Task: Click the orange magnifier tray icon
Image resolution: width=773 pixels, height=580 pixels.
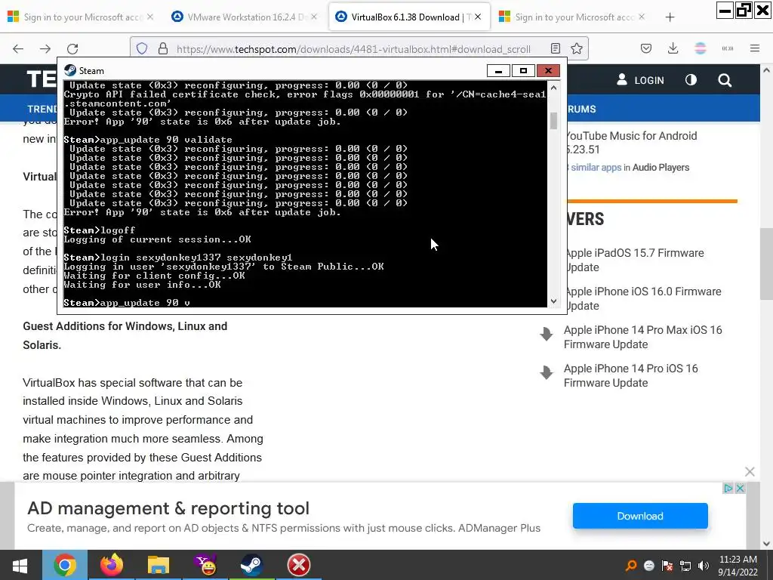Action: 630,566
